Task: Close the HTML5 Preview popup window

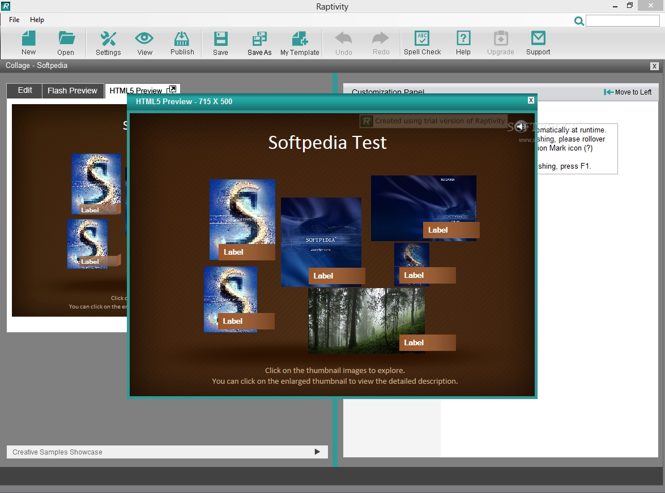Action: (x=531, y=100)
